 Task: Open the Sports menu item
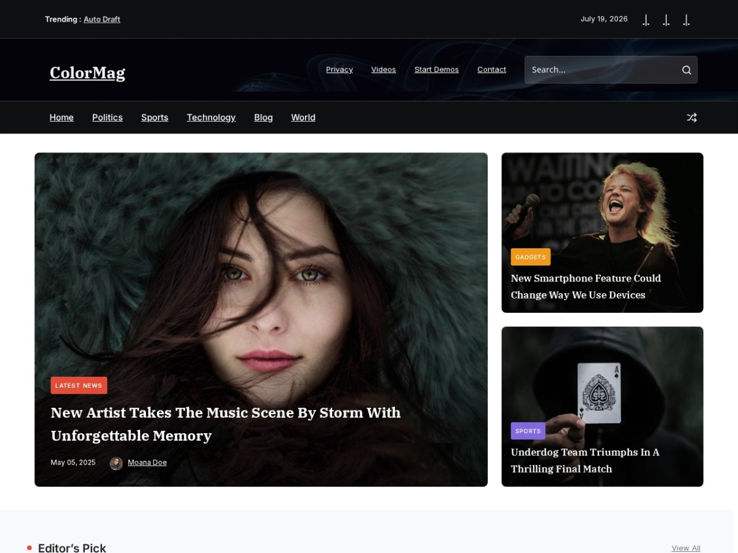(155, 117)
